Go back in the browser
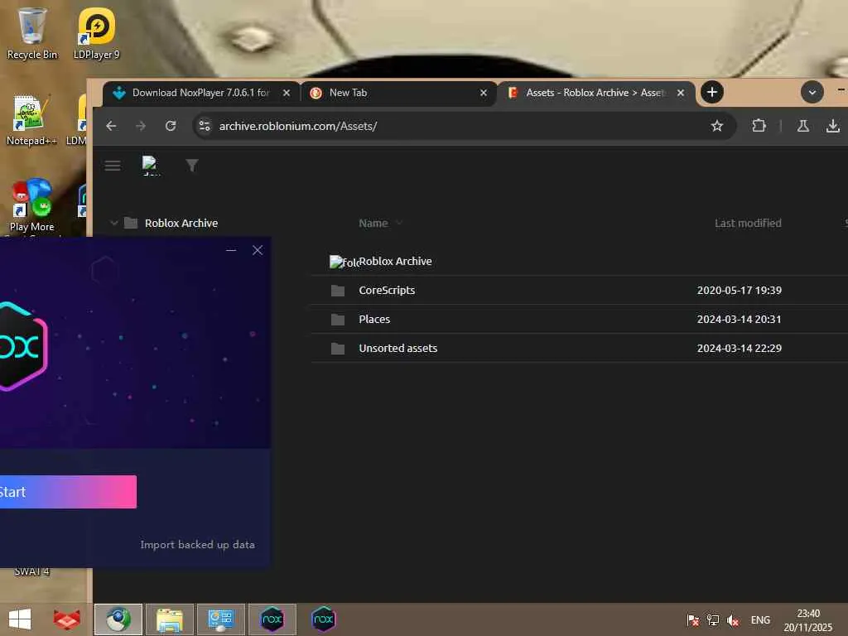Viewport: 848px width, 636px height. coord(112,126)
